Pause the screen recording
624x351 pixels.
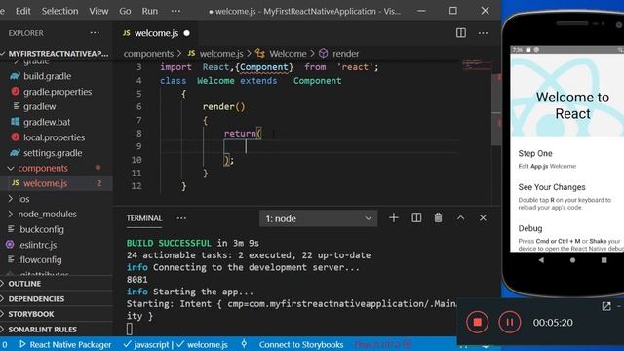(509, 322)
